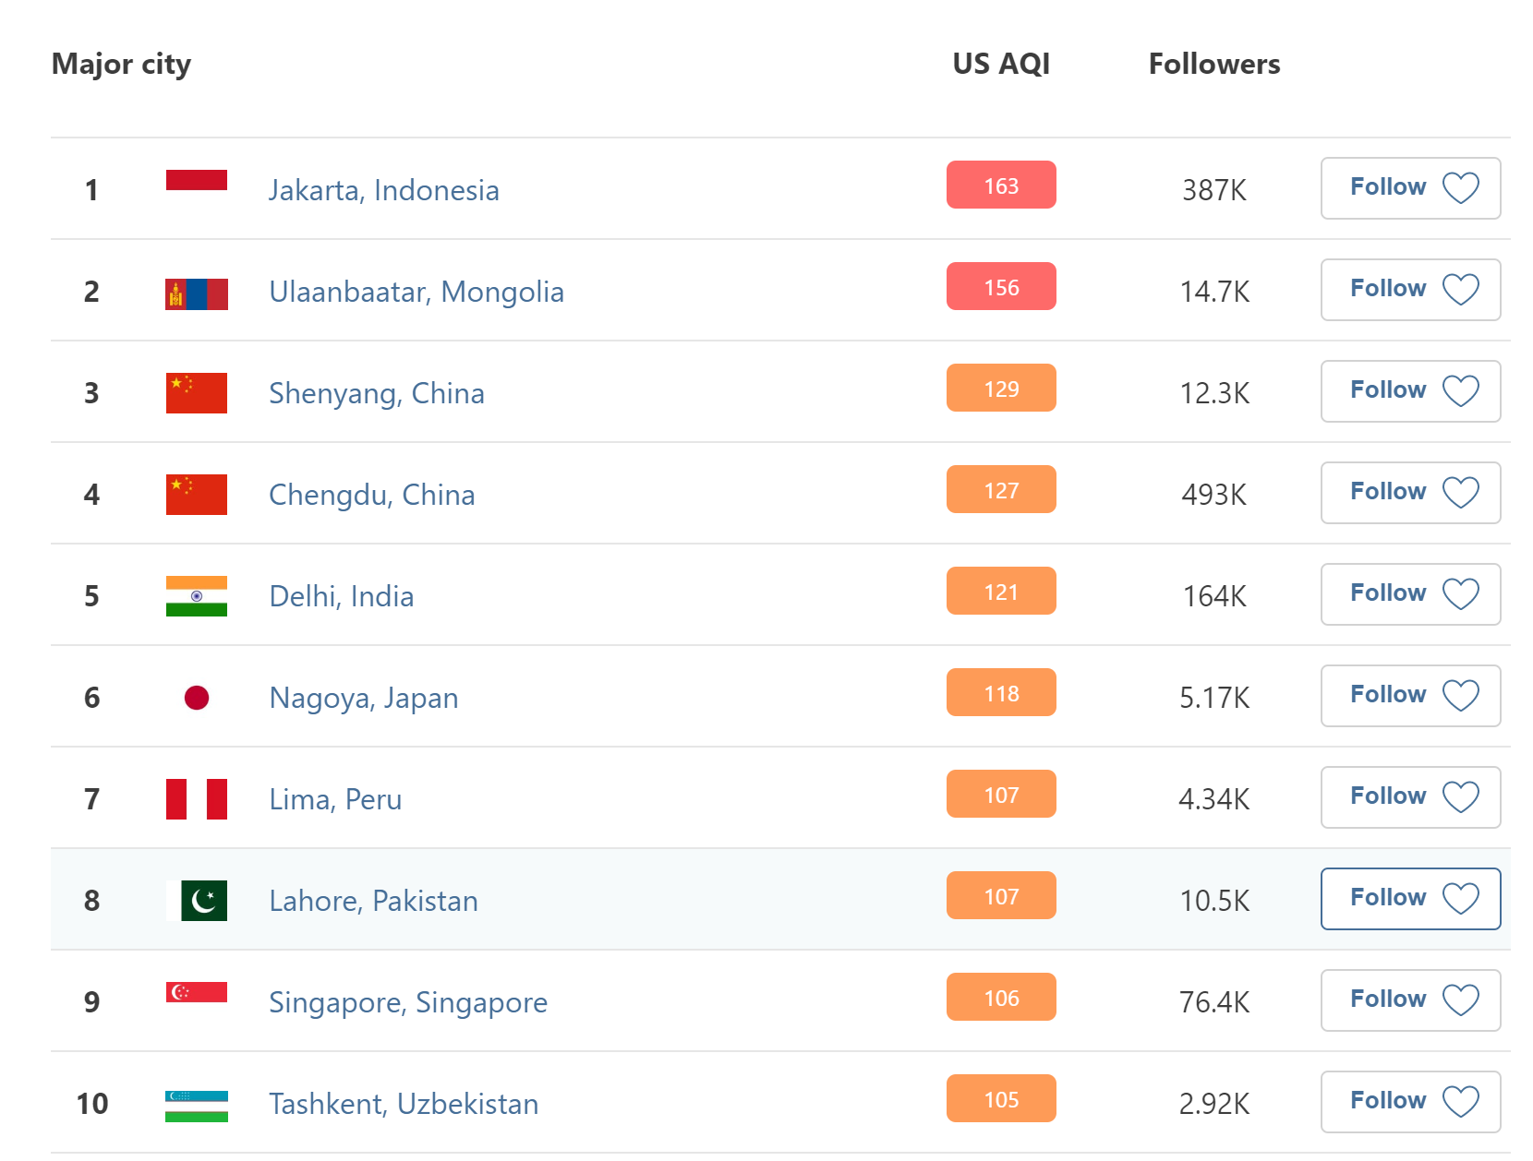Click the red 163 AQI badge

coord(1001,185)
